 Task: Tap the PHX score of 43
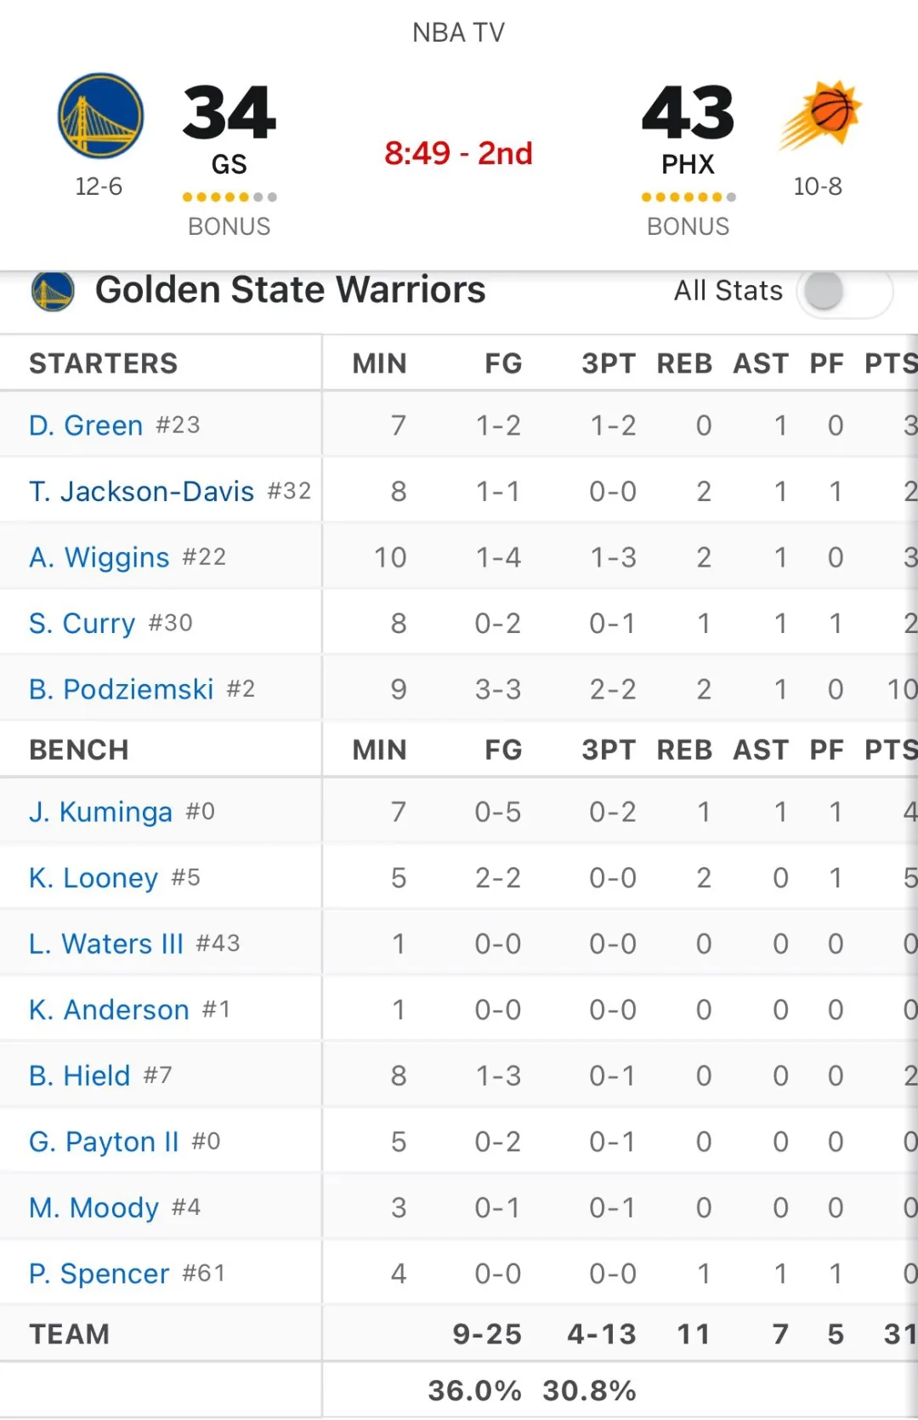pos(688,112)
